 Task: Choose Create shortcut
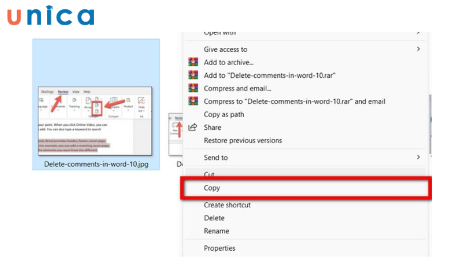coord(306,205)
